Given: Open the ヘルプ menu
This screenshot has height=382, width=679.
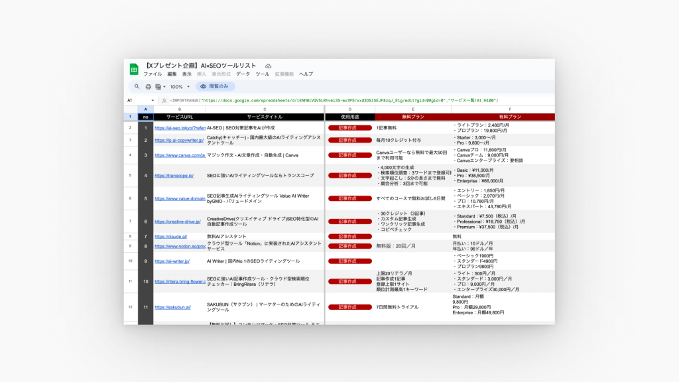Looking at the screenshot, I should tap(306, 74).
